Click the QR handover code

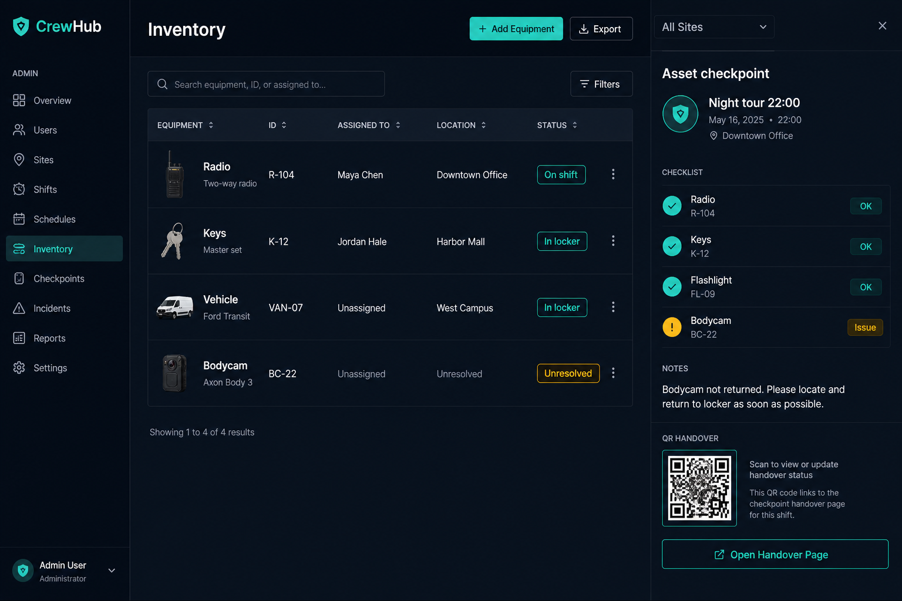699,488
